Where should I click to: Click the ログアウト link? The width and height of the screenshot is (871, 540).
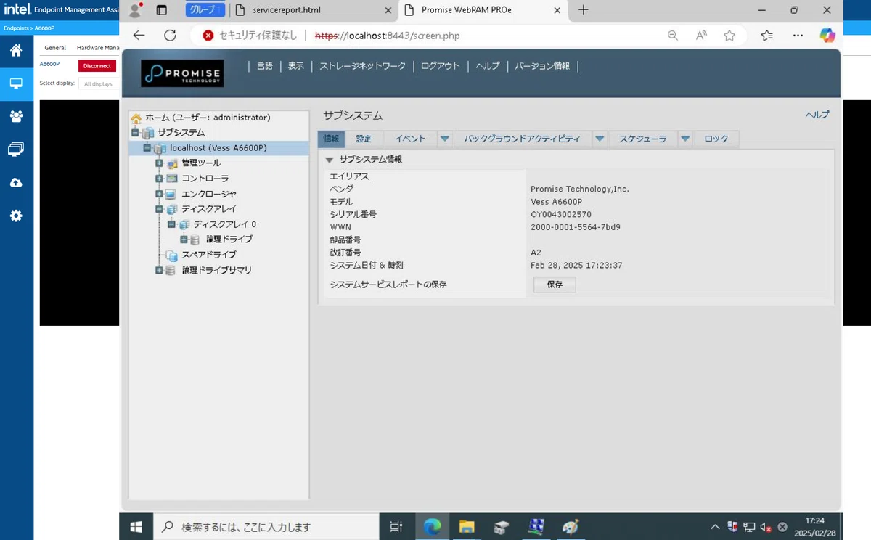(x=441, y=66)
